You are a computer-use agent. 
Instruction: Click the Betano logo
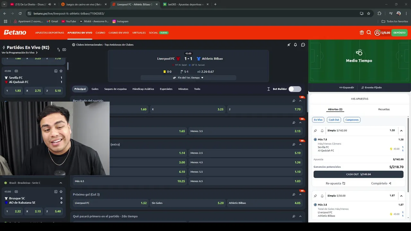pyautogui.click(x=15, y=32)
